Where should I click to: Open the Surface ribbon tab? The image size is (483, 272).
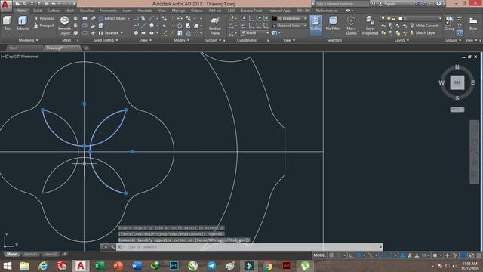(x=53, y=11)
